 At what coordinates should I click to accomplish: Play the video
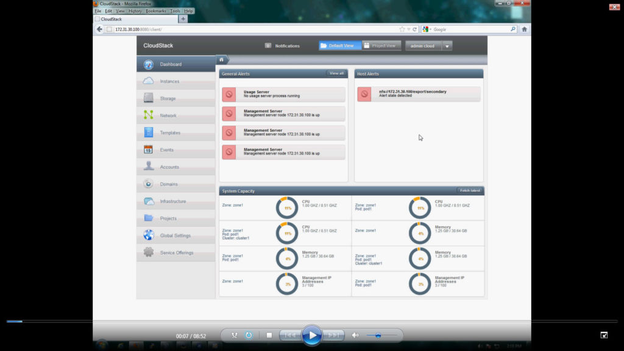point(311,336)
